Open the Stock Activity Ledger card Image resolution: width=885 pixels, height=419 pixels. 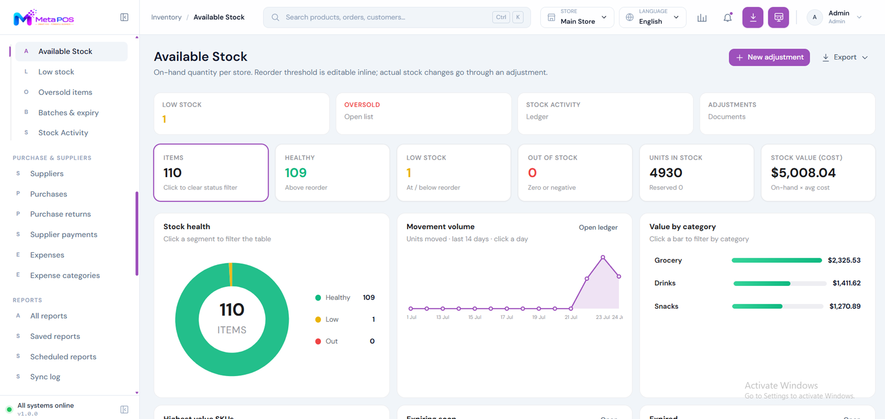click(x=605, y=113)
